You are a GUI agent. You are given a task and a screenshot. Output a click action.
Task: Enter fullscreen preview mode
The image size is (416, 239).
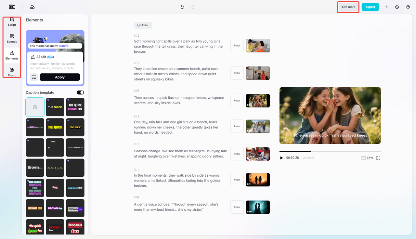pos(378,158)
